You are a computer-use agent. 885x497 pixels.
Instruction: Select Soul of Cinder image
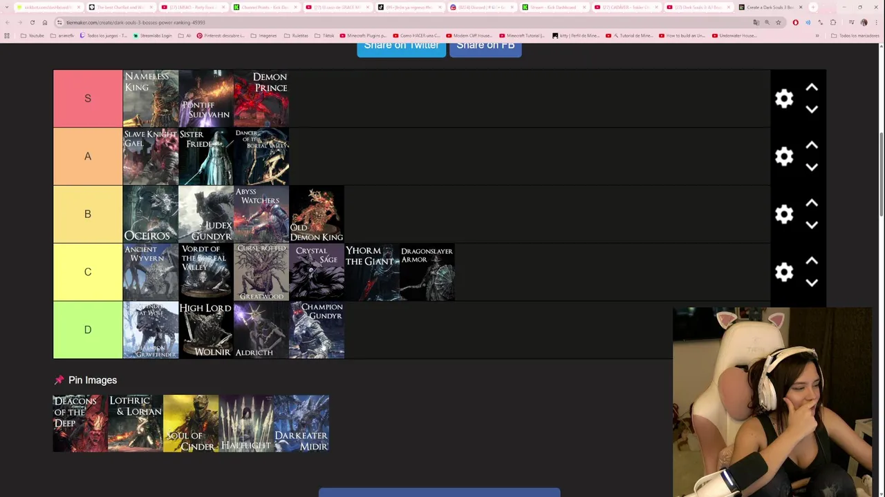click(x=191, y=423)
